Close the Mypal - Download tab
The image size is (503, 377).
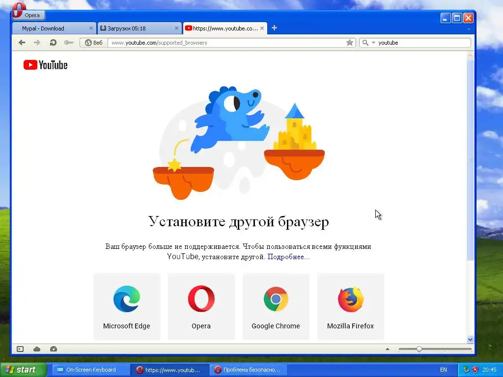click(x=91, y=28)
